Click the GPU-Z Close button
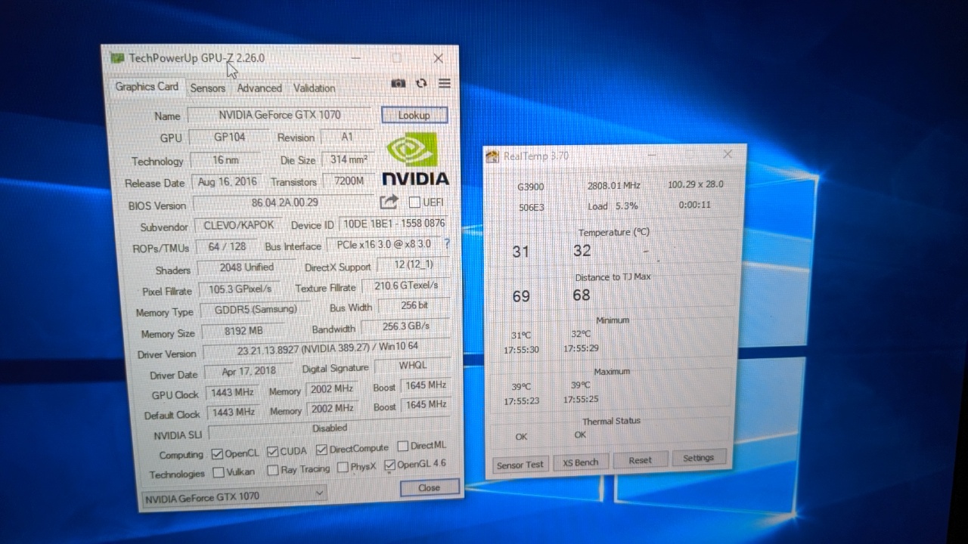 point(429,487)
